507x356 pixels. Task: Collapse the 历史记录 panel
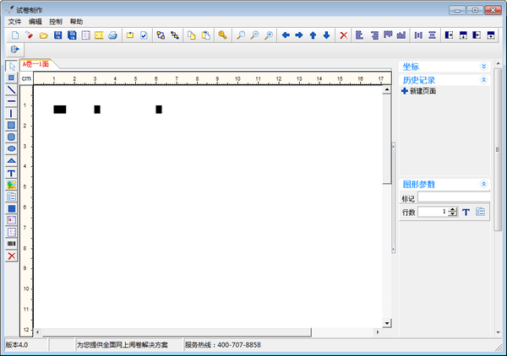483,80
